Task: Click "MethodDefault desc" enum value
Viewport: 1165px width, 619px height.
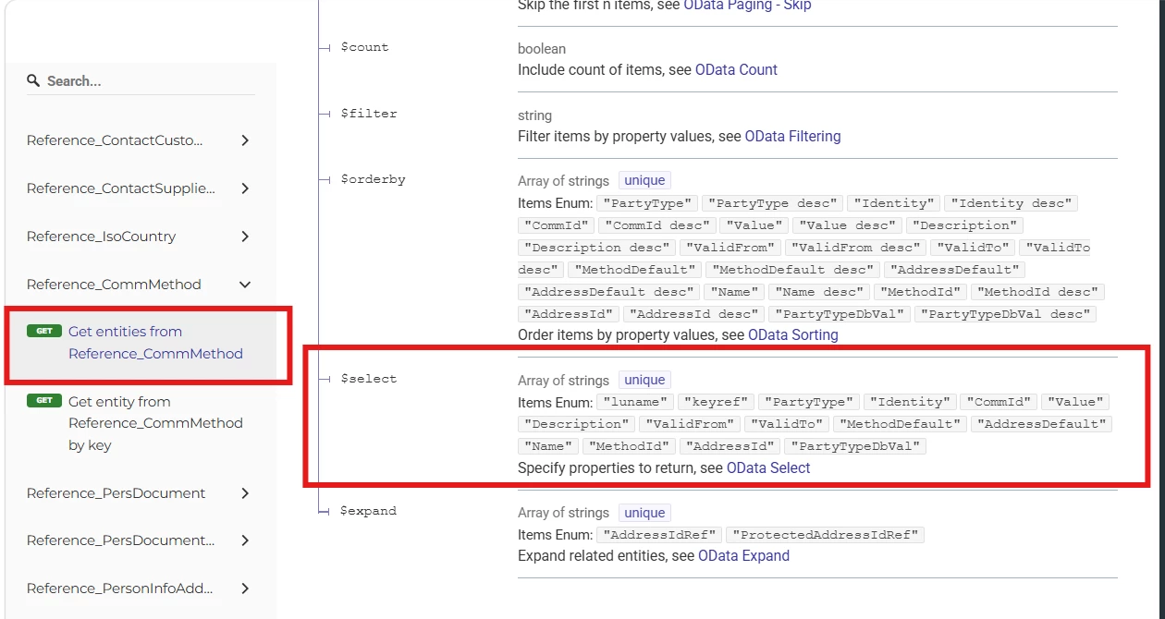Action: click(x=793, y=270)
